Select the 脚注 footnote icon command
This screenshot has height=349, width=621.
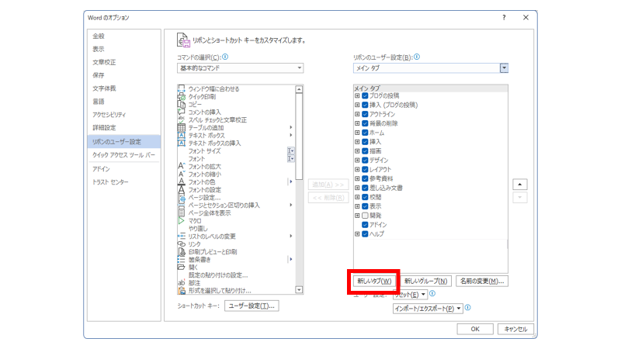tap(182, 283)
